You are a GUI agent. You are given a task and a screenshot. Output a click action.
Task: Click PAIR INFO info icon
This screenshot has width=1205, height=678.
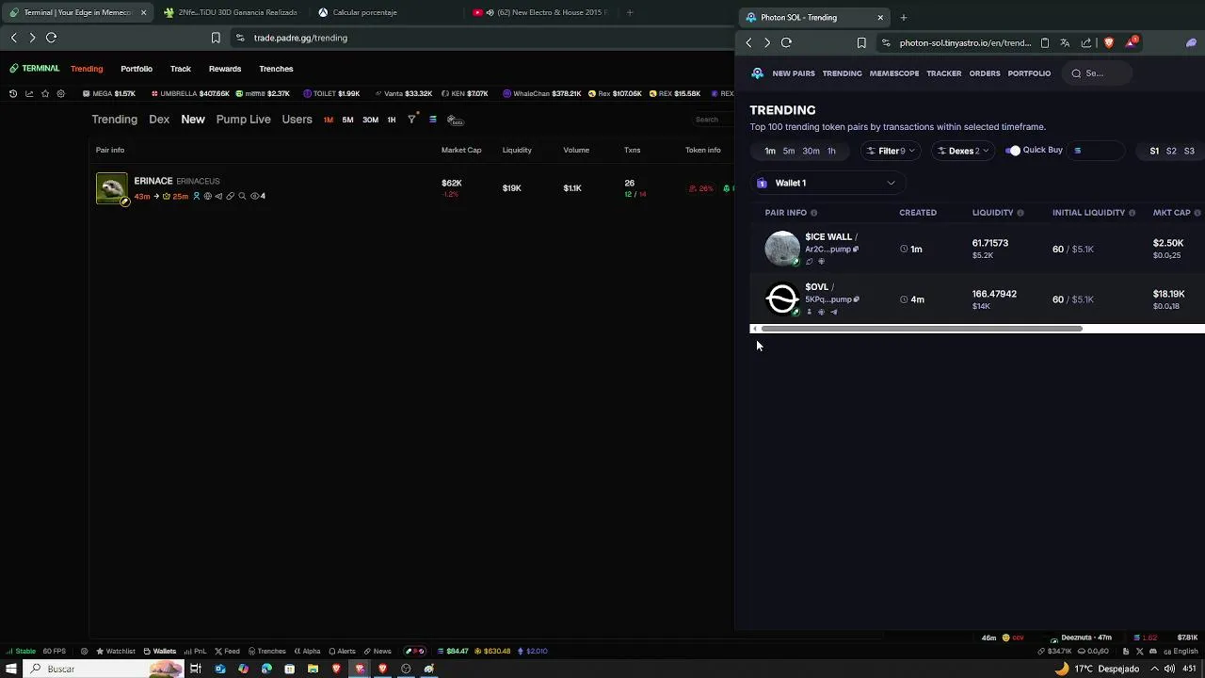tap(814, 213)
